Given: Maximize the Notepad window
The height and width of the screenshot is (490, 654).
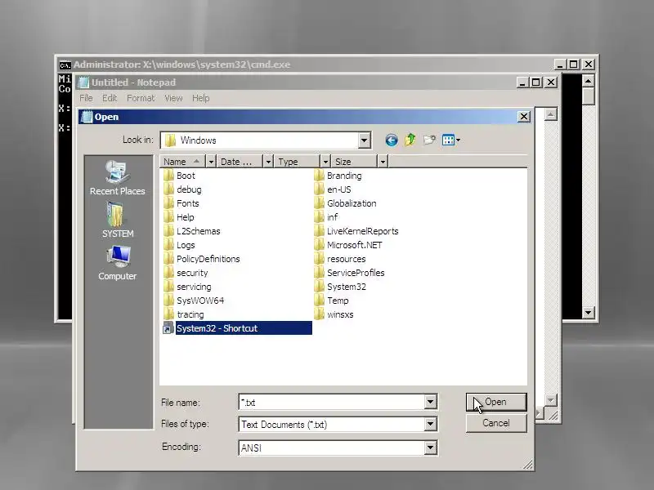Looking at the screenshot, I should pyautogui.click(x=536, y=82).
